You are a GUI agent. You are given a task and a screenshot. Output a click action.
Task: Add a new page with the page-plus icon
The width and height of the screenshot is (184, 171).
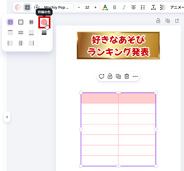[x=177, y=21]
